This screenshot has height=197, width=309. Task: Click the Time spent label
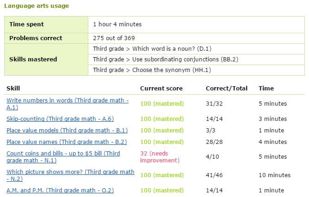tap(27, 24)
